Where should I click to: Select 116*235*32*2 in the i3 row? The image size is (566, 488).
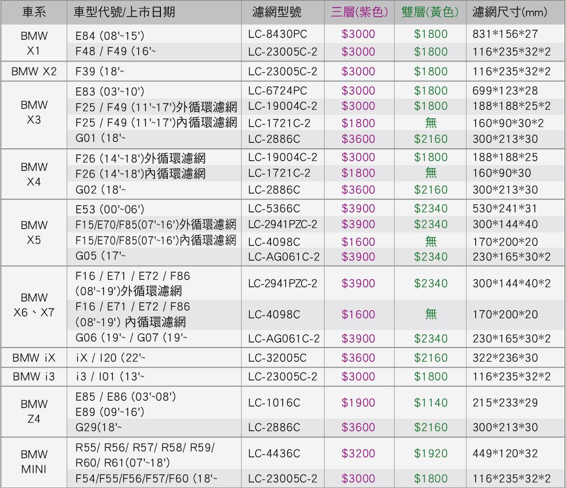[512, 377]
